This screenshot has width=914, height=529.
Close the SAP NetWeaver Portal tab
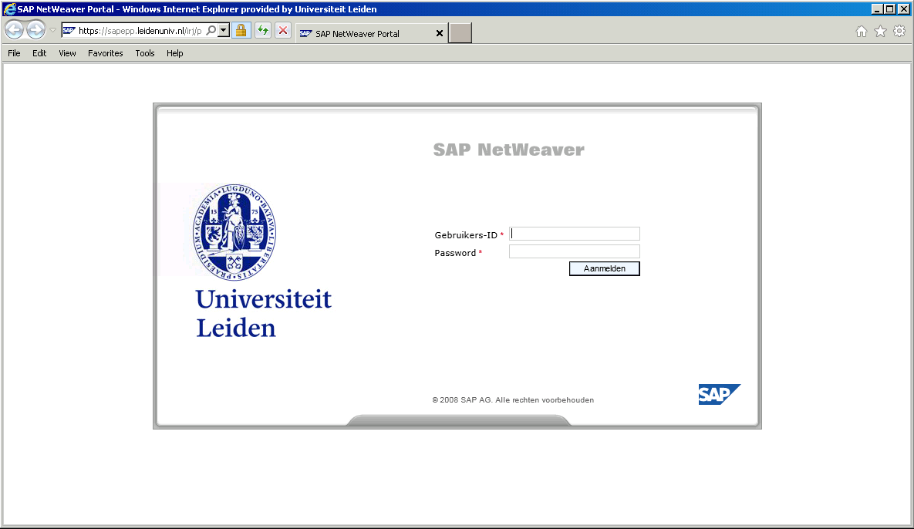coord(440,34)
